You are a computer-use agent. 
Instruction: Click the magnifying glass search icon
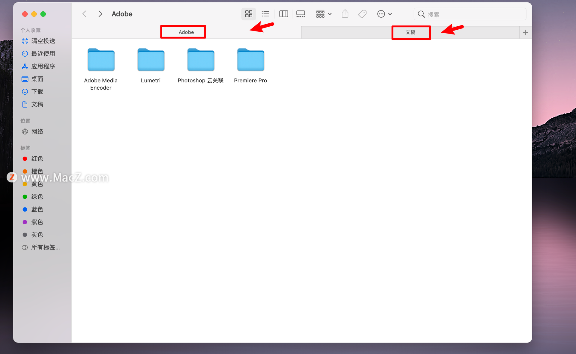(421, 14)
